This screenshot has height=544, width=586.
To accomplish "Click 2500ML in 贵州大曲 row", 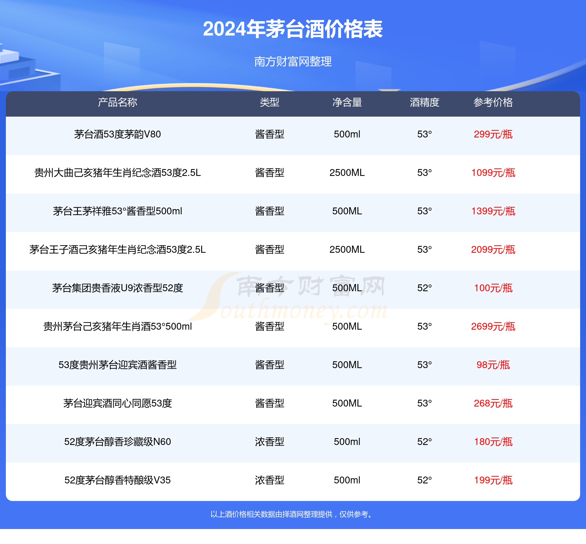I will [347, 173].
